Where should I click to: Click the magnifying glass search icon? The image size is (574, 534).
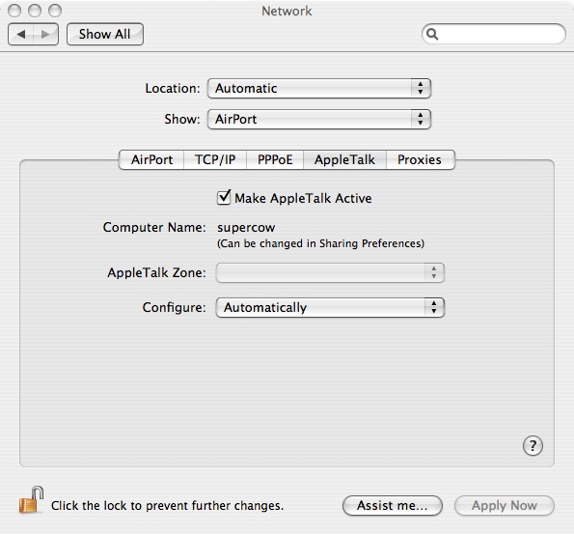click(432, 34)
